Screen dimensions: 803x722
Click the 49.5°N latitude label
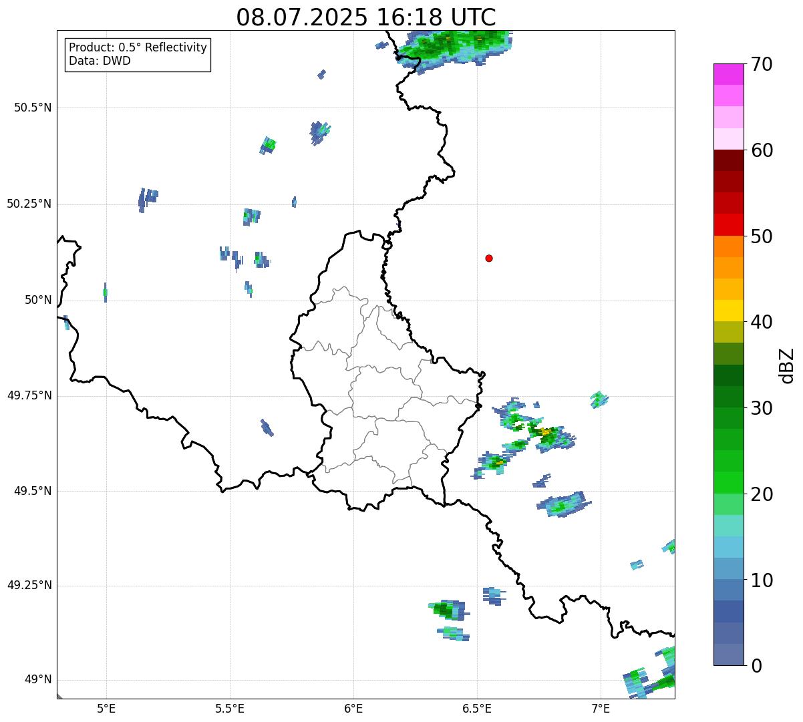(33, 491)
